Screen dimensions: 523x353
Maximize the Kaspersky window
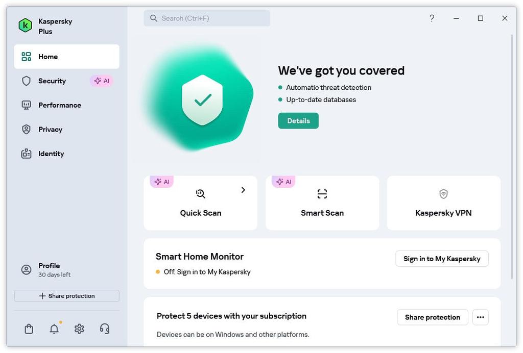[x=480, y=18]
